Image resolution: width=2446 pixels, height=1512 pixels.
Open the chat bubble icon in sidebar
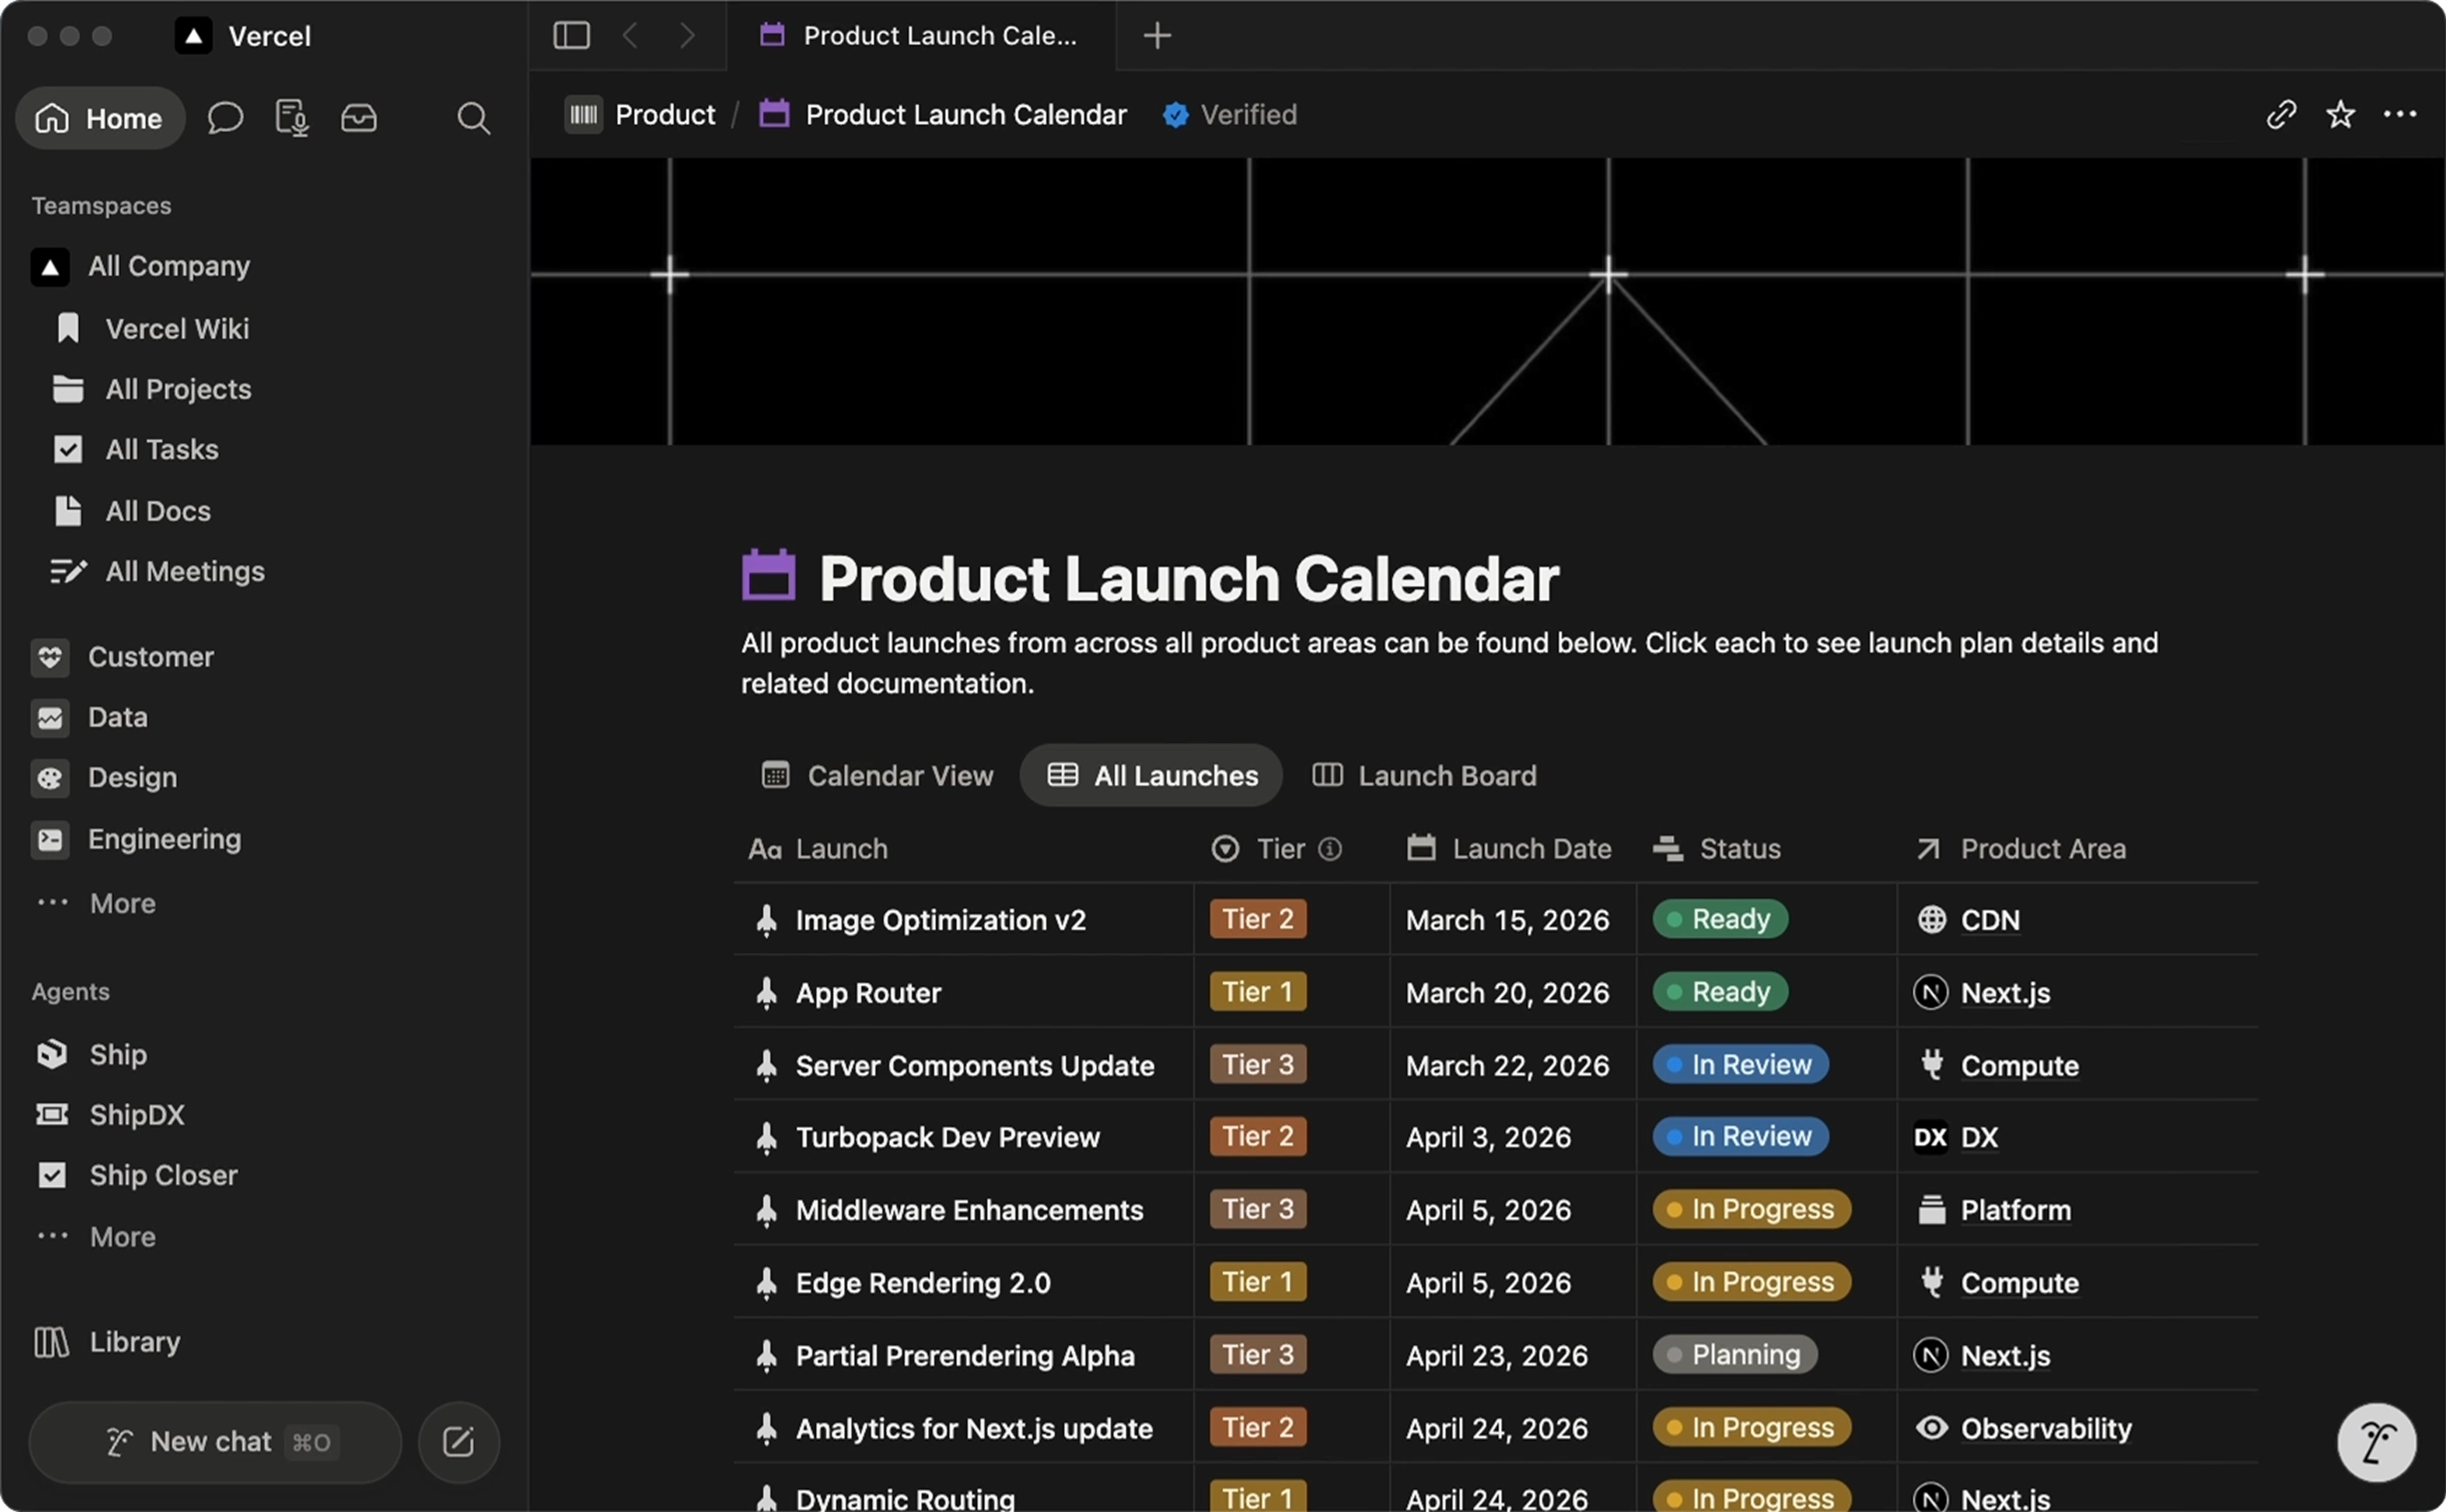[225, 118]
